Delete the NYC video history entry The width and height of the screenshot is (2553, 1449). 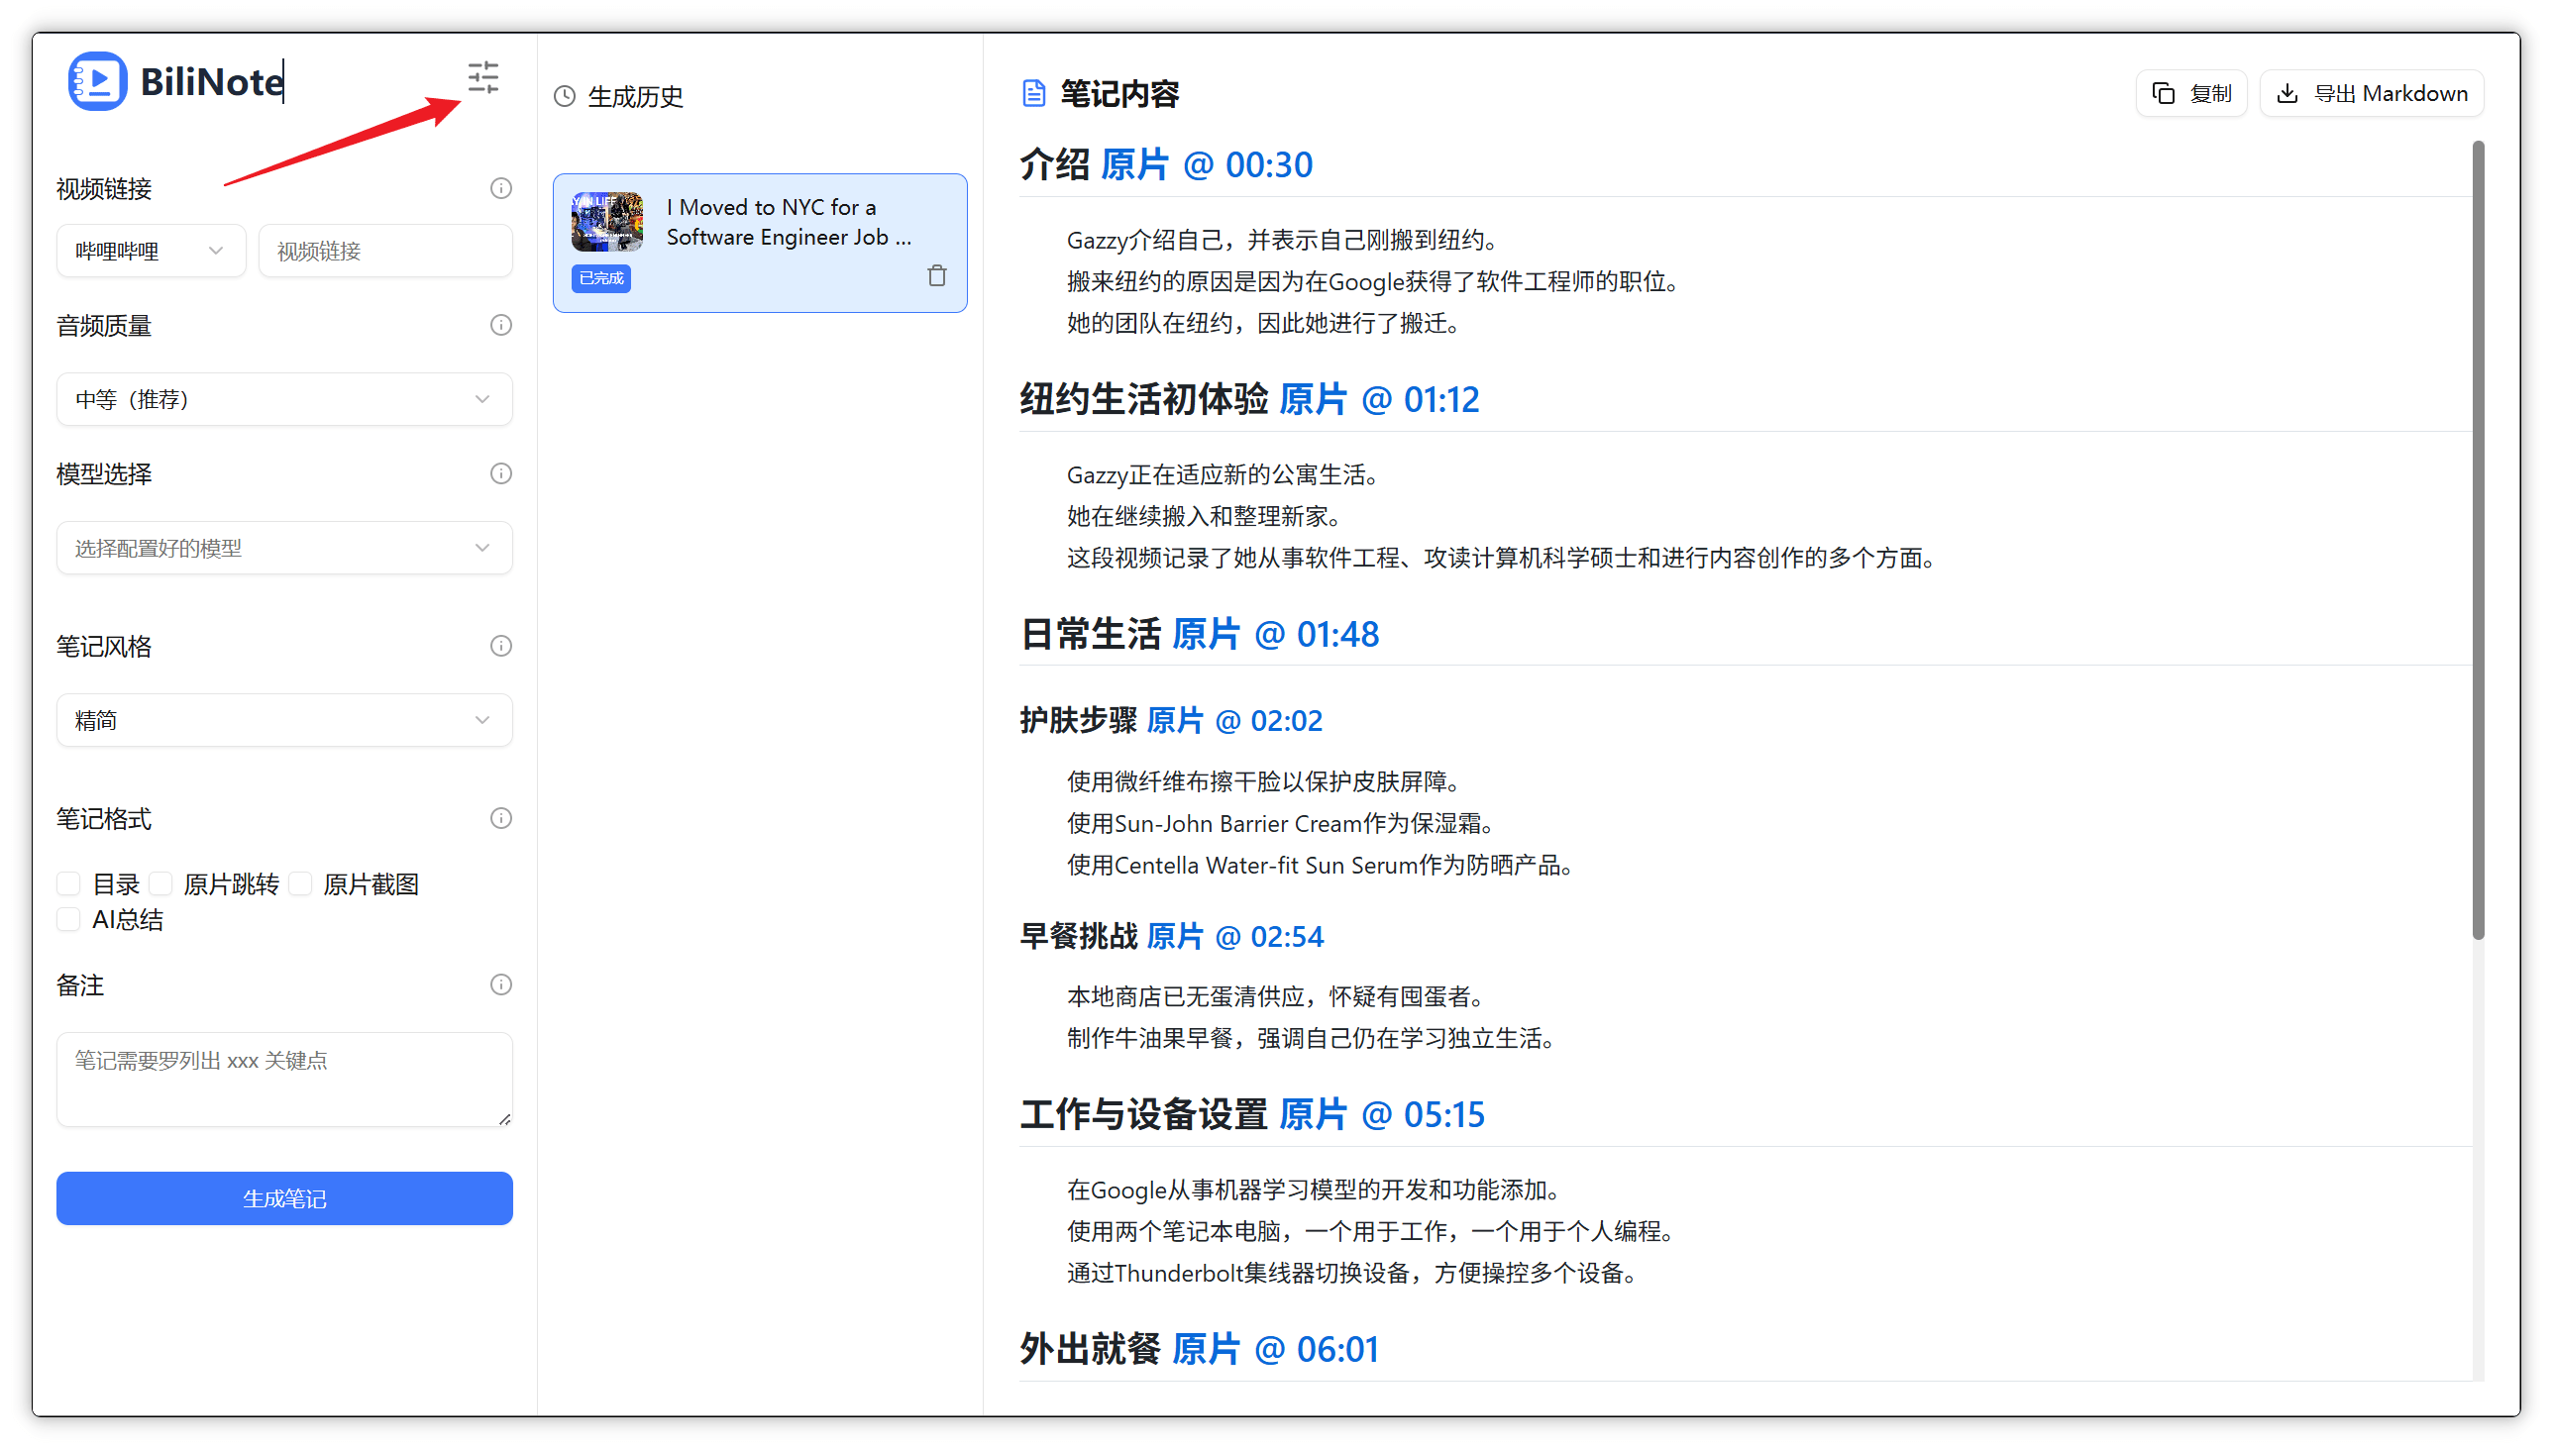pos(936,275)
